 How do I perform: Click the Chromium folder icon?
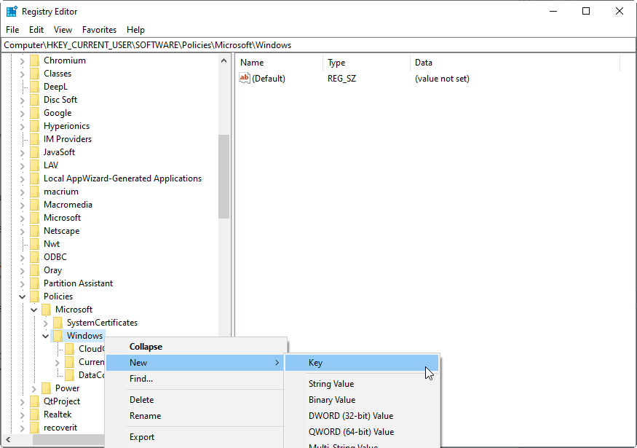pos(34,60)
